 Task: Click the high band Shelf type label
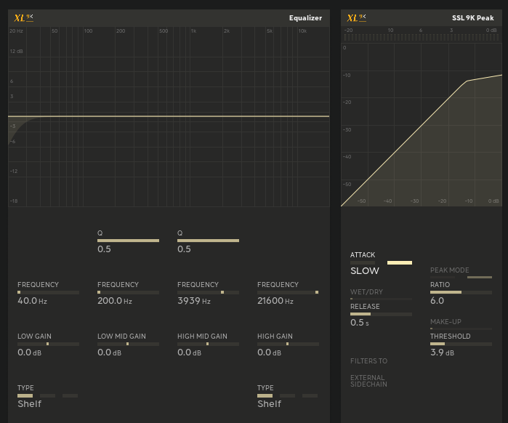269,404
